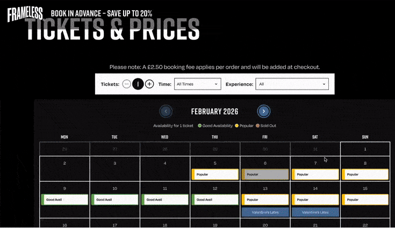Select the sold out slot on Friday 6
The width and height of the screenshot is (395, 228).
point(265,174)
